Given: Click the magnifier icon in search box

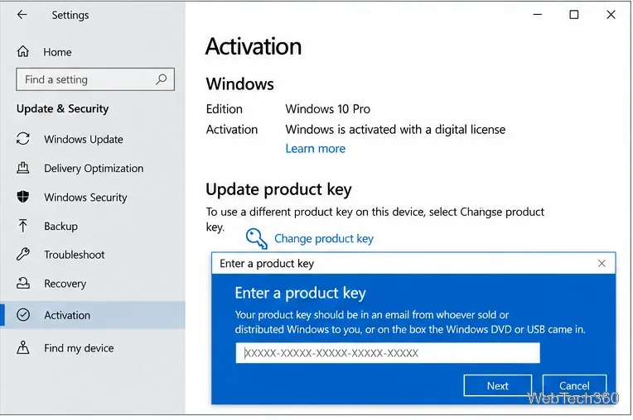Looking at the screenshot, I should click(161, 79).
